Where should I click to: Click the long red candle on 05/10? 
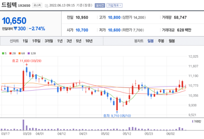pyautogui.click(x=117, y=104)
